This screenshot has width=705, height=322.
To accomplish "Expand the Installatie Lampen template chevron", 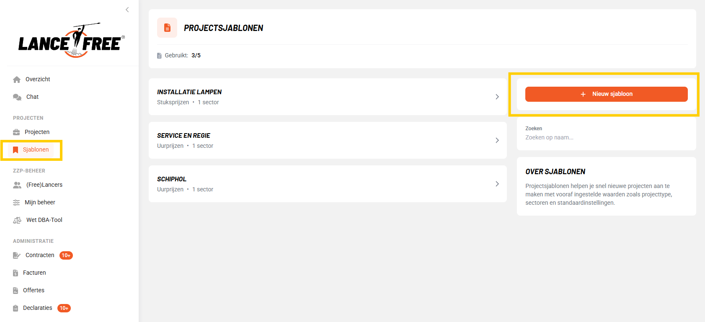I will (497, 97).
